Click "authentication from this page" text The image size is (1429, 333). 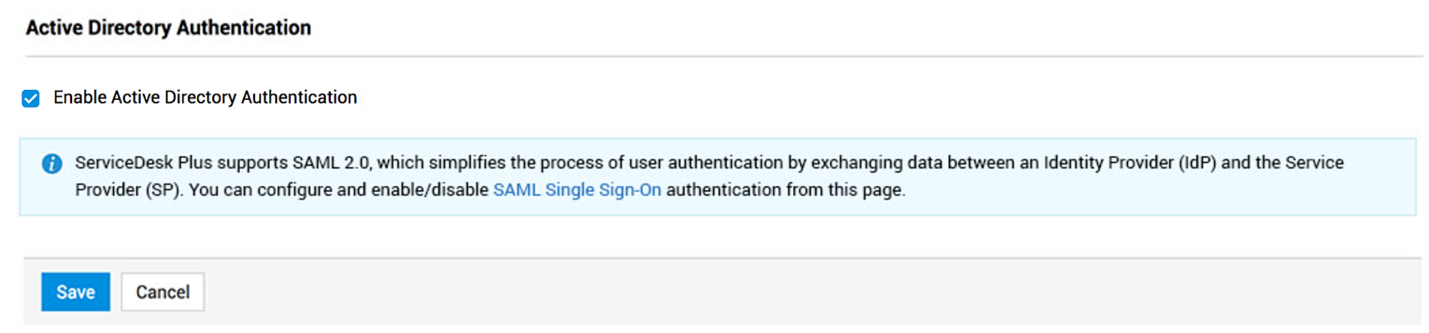(785, 190)
